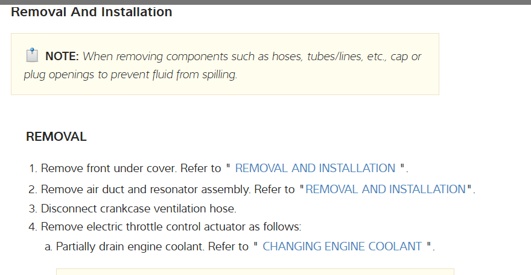Click the sub-step "a." list marker
Viewport: 531px width, 275px height.
point(48,247)
